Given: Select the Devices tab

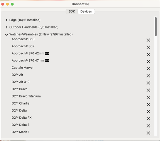Looking at the screenshot, I should [x=86, y=11].
